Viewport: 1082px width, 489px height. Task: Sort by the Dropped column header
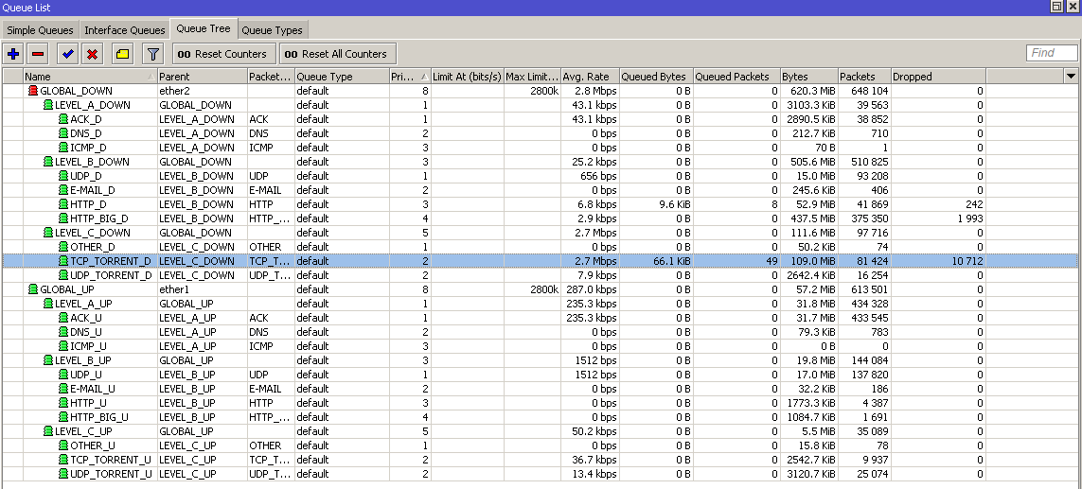(938, 77)
